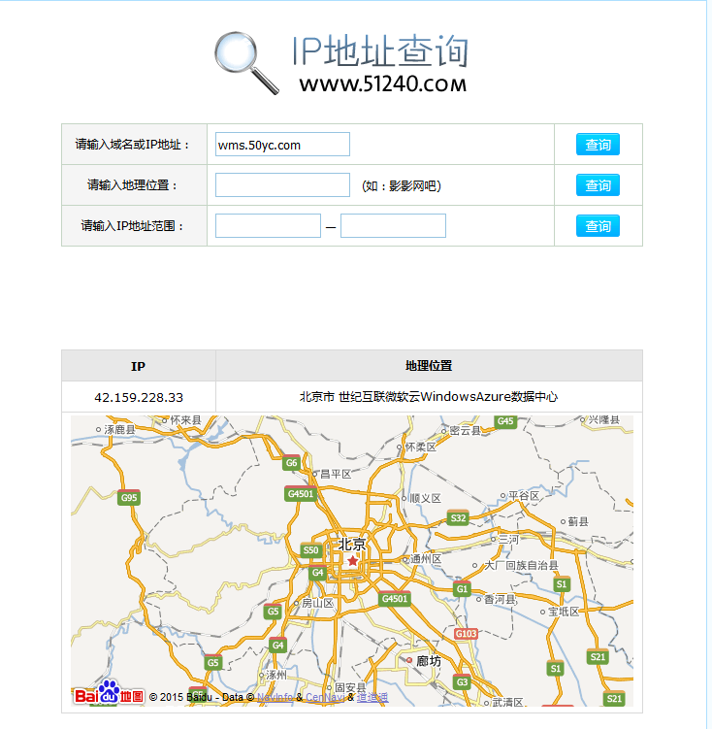This screenshot has width=712, height=729.
Task: Click the G6 highway badge on map
Action: (291, 463)
